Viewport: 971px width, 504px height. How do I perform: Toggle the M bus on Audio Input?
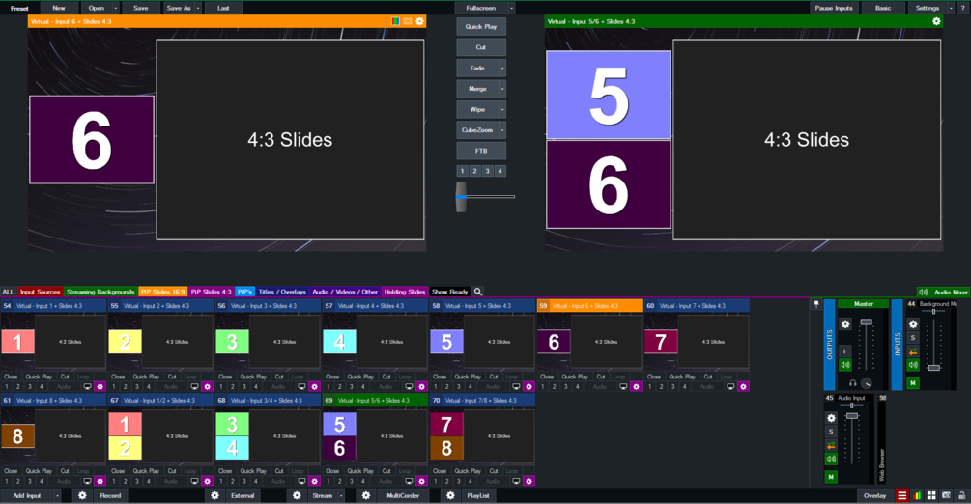[831, 477]
